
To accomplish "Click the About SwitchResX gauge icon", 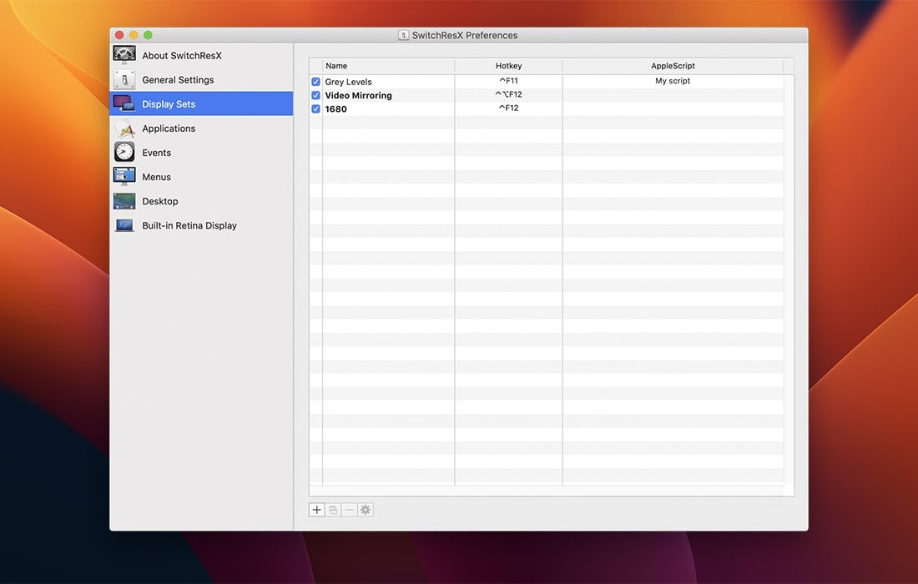I will [x=124, y=54].
